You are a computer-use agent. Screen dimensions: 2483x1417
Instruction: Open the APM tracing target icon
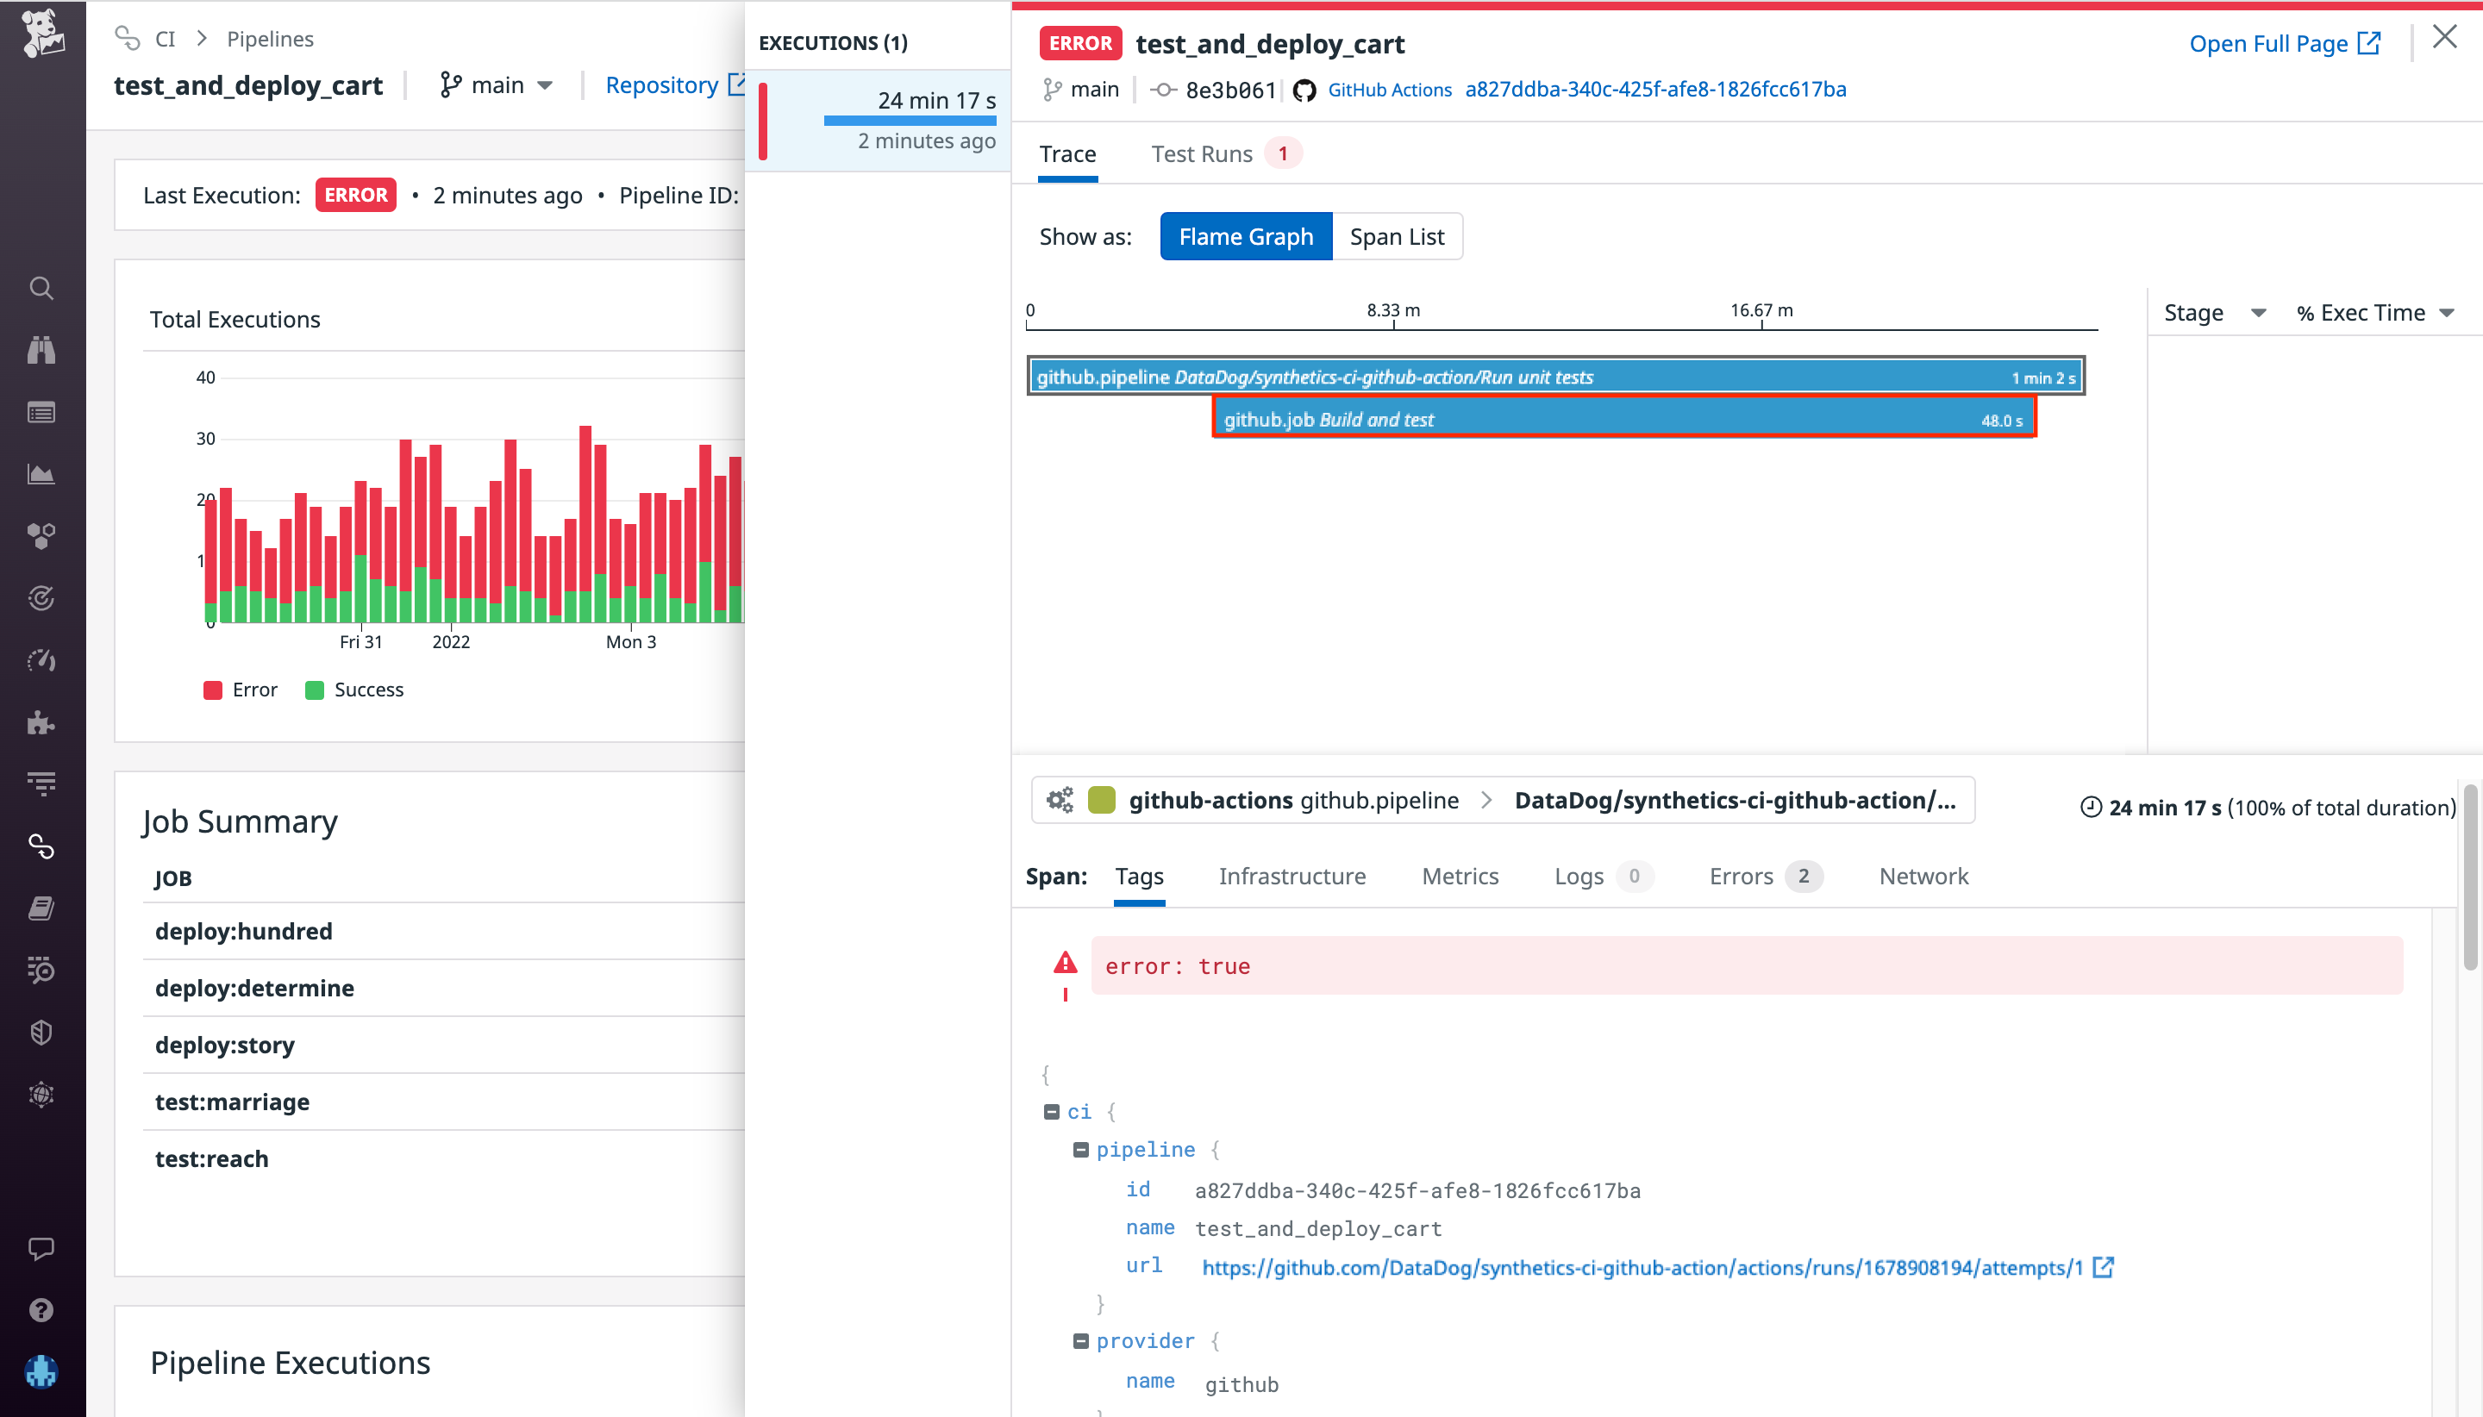41,597
